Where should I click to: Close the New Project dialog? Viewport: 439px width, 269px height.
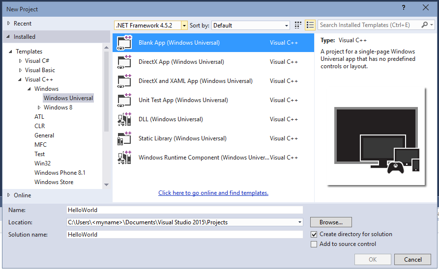point(426,7)
